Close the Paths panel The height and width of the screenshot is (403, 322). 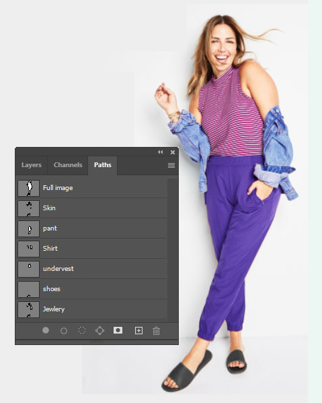click(x=173, y=152)
